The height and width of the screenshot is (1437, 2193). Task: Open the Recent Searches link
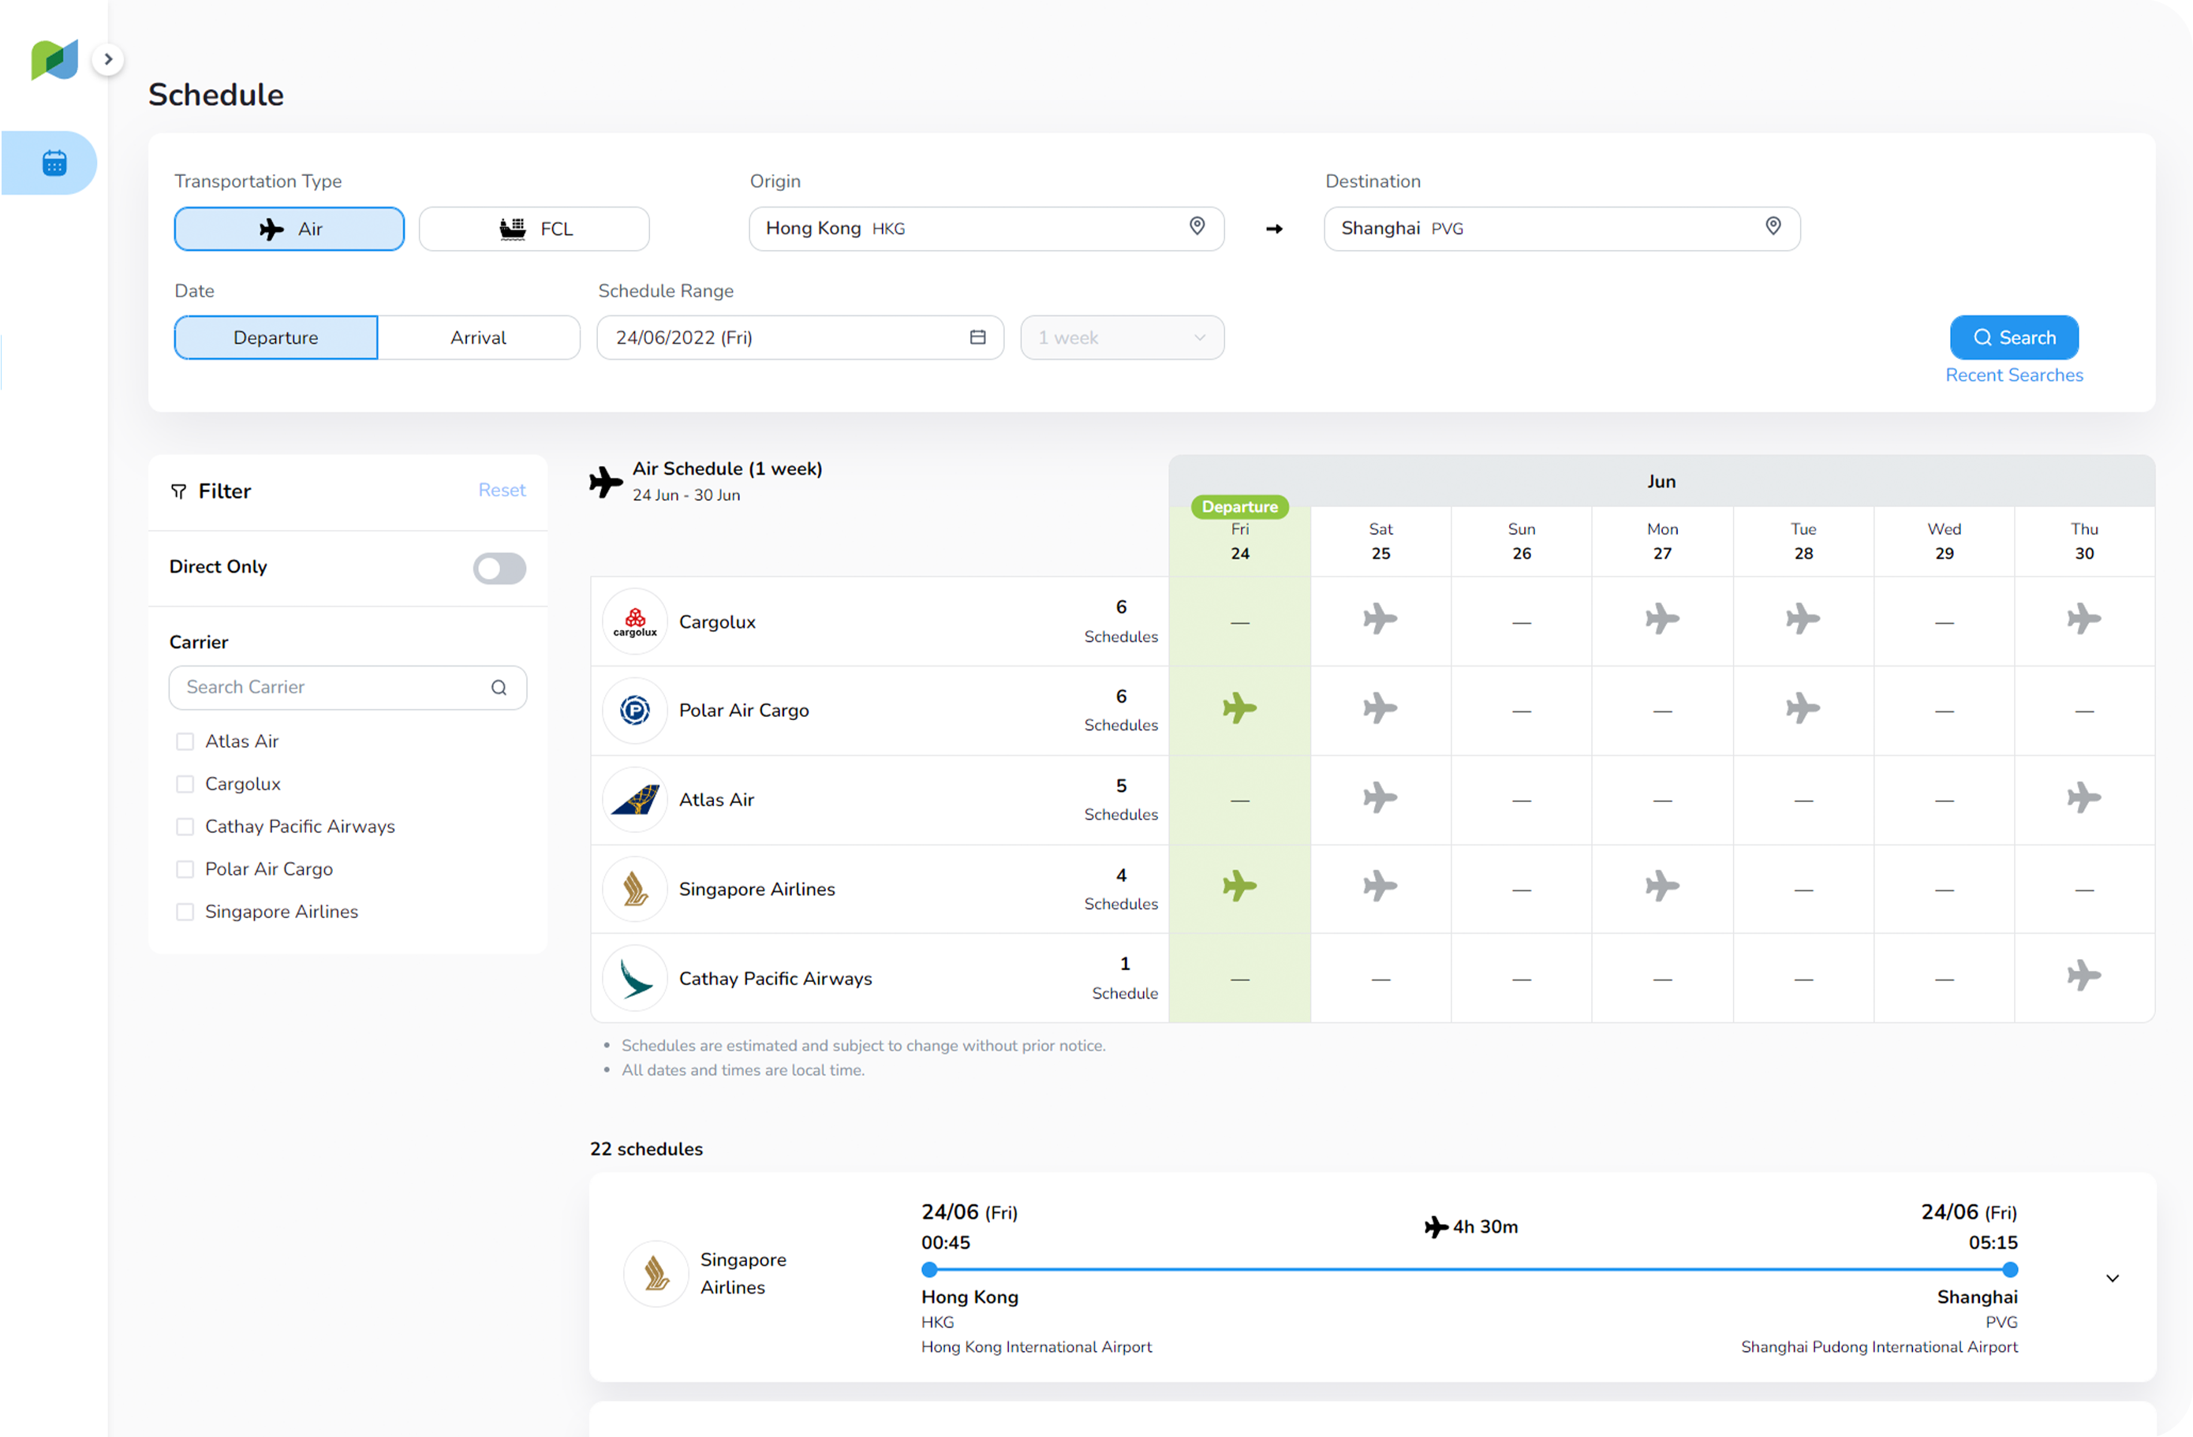pos(2012,375)
